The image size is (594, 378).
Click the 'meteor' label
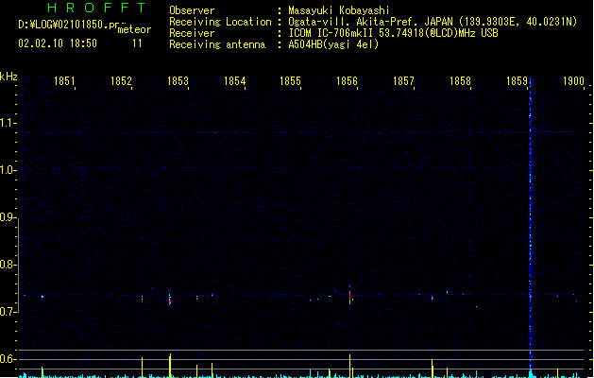coord(134,29)
